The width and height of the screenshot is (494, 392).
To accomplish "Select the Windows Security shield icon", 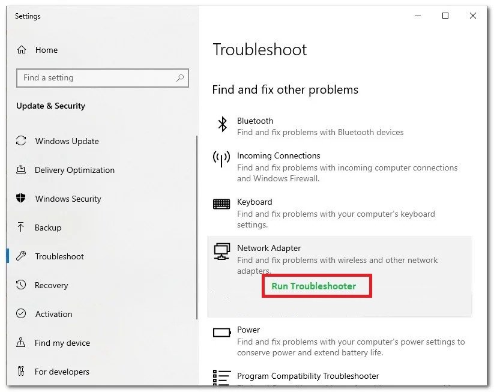I will 22,199.
